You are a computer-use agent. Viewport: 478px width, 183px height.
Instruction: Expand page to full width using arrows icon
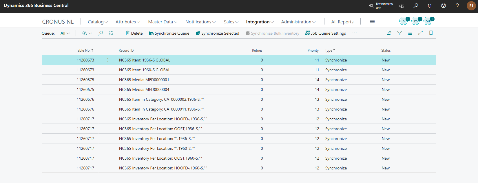point(420,33)
